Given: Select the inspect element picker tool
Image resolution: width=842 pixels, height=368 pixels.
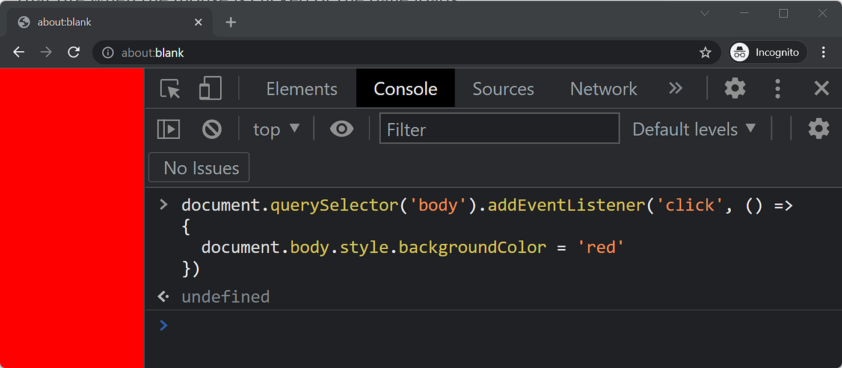Looking at the screenshot, I should pyautogui.click(x=170, y=88).
